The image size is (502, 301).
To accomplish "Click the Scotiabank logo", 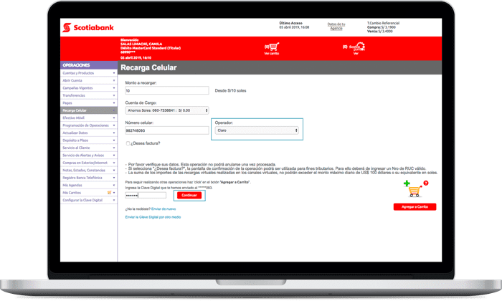I will (x=88, y=27).
